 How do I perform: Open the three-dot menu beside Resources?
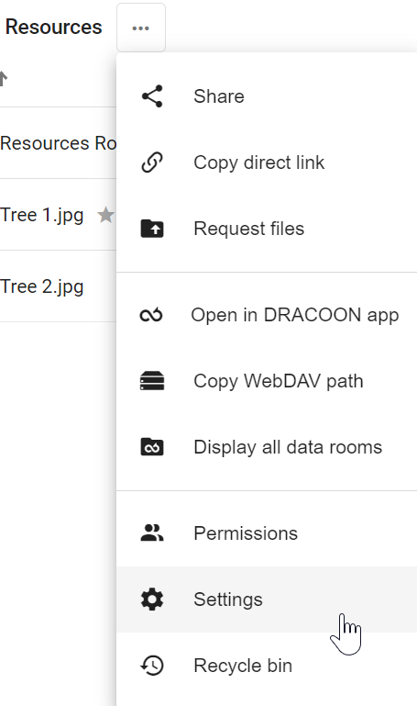141,28
